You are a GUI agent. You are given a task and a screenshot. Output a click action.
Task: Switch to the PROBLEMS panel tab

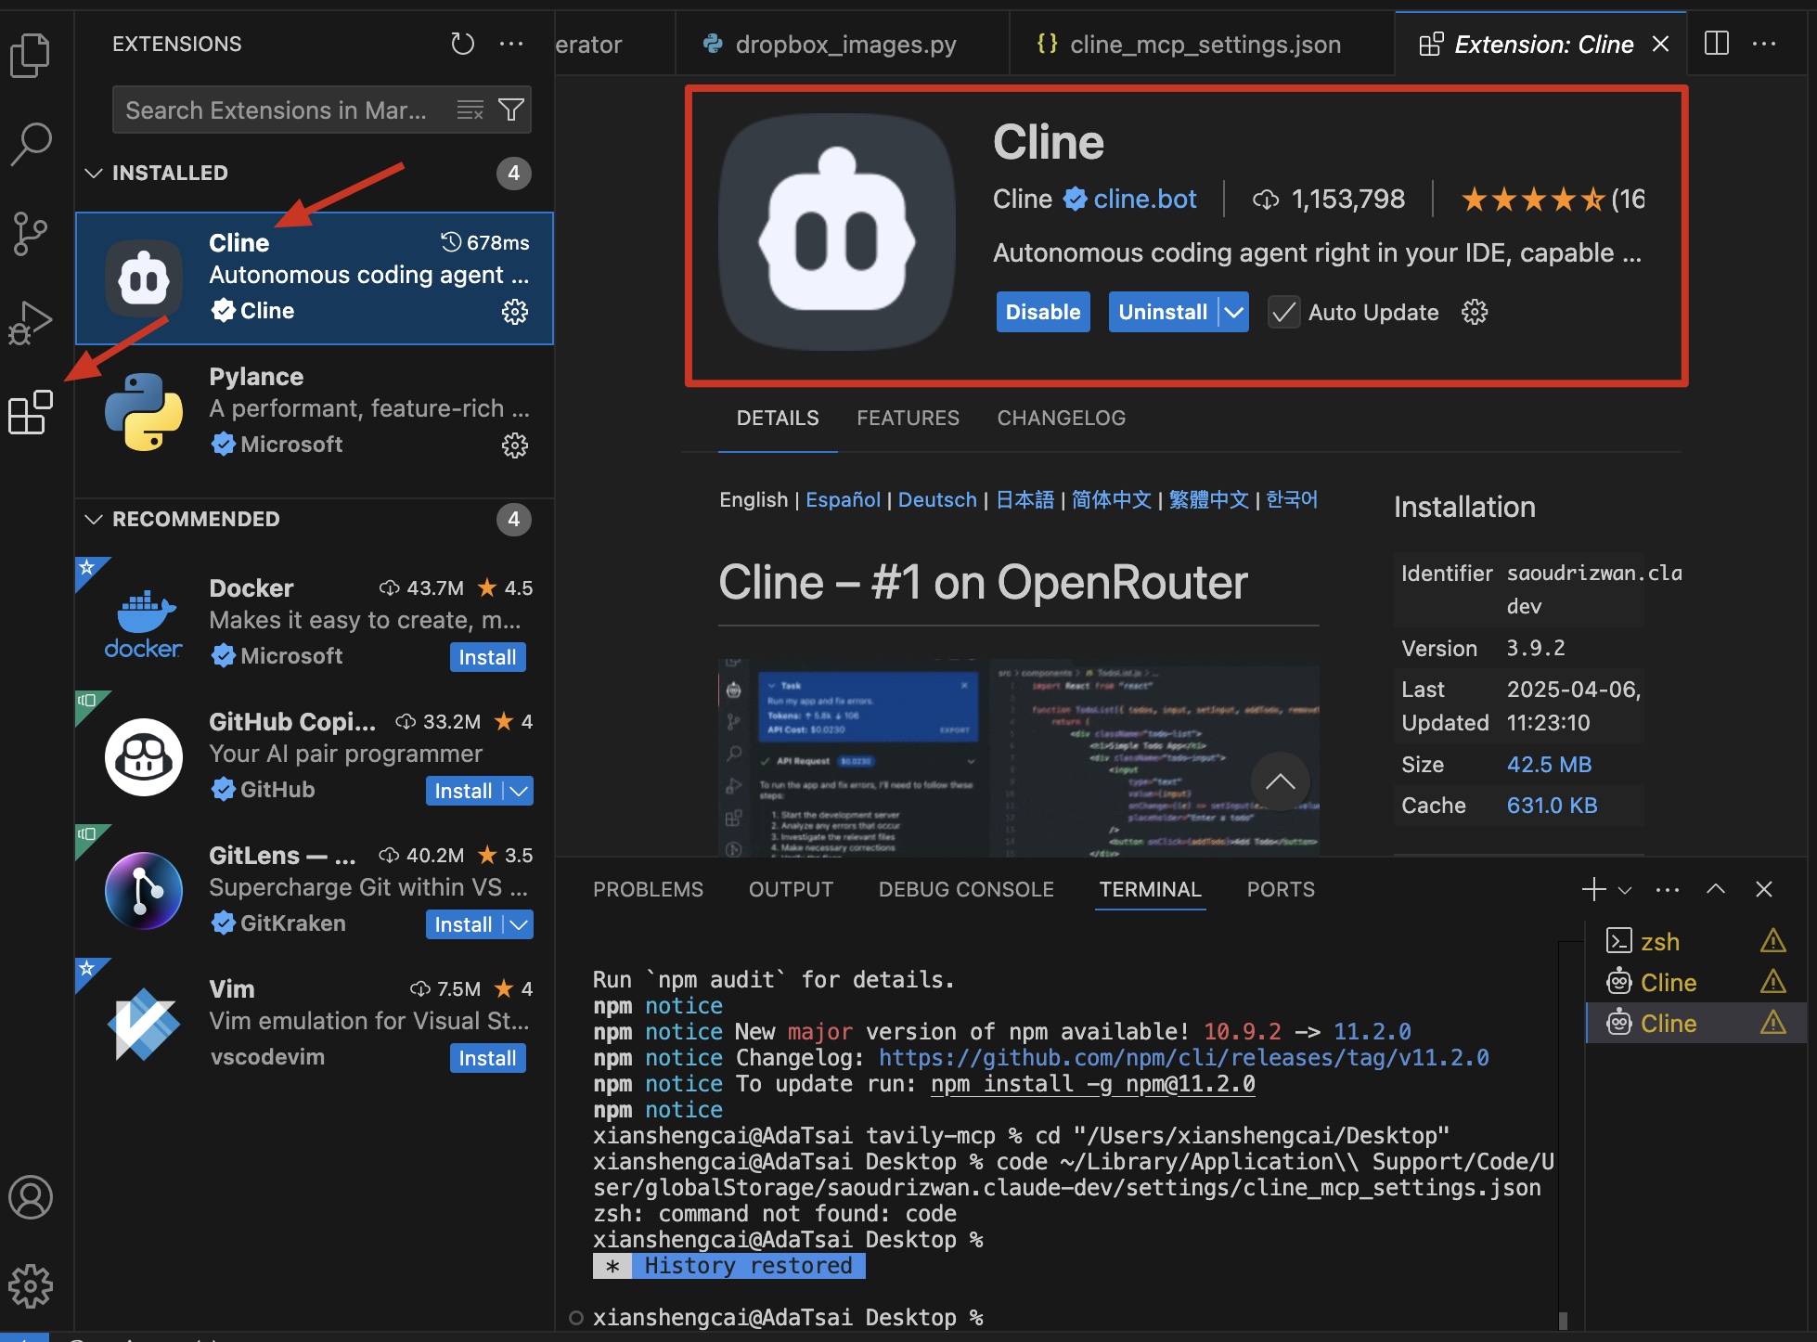pyautogui.click(x=648, y=889)
